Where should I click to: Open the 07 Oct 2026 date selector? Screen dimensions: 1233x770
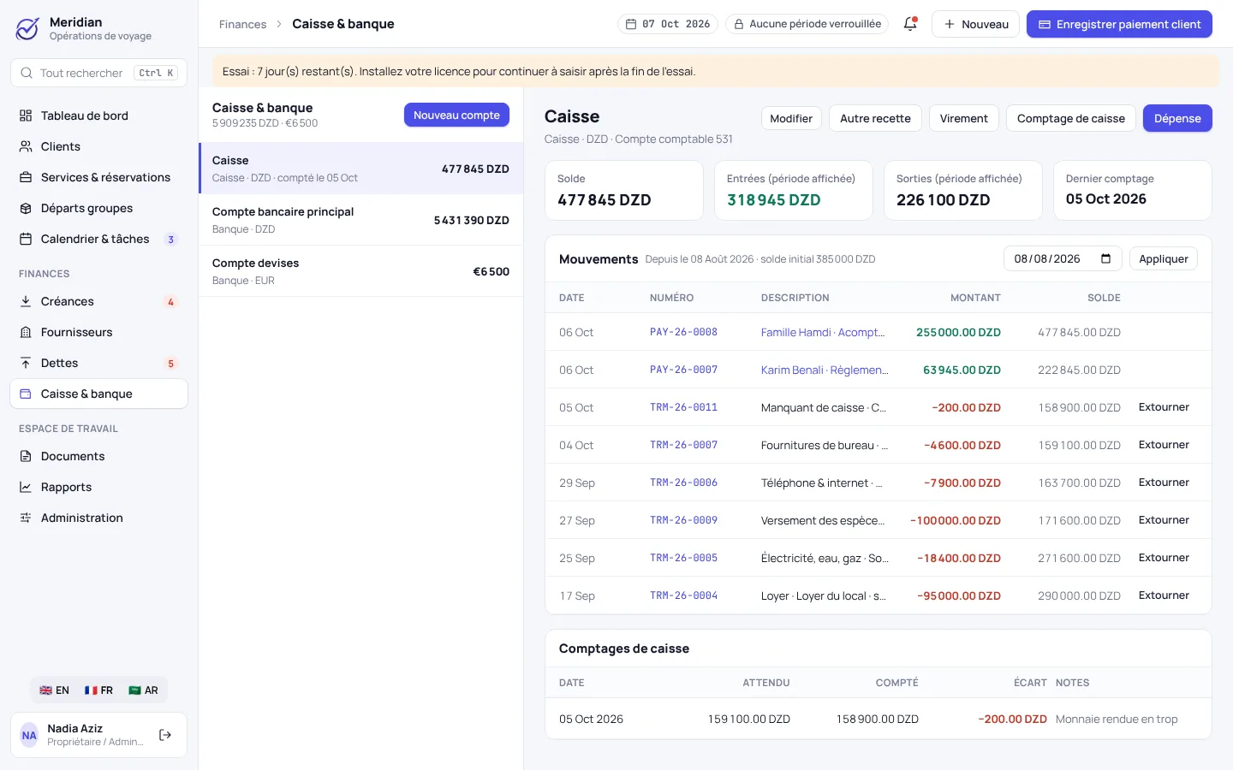668,24
